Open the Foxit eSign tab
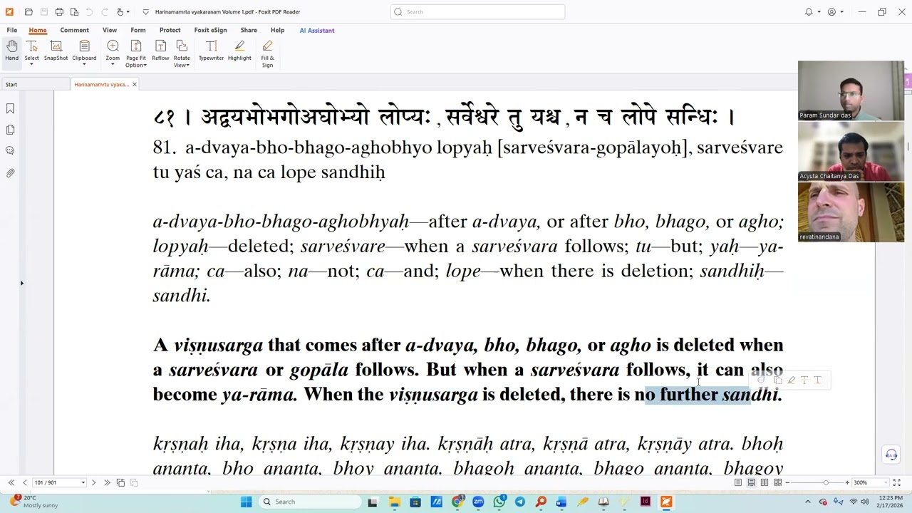This screenshot has height=513, width=912. coord(210,30)
